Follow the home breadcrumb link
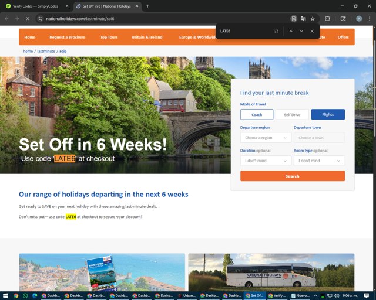376x300 pixels. coord(28,51)
